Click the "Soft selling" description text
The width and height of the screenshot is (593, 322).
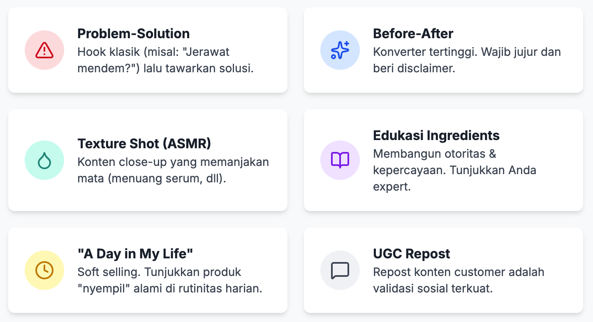coord(169,280)
